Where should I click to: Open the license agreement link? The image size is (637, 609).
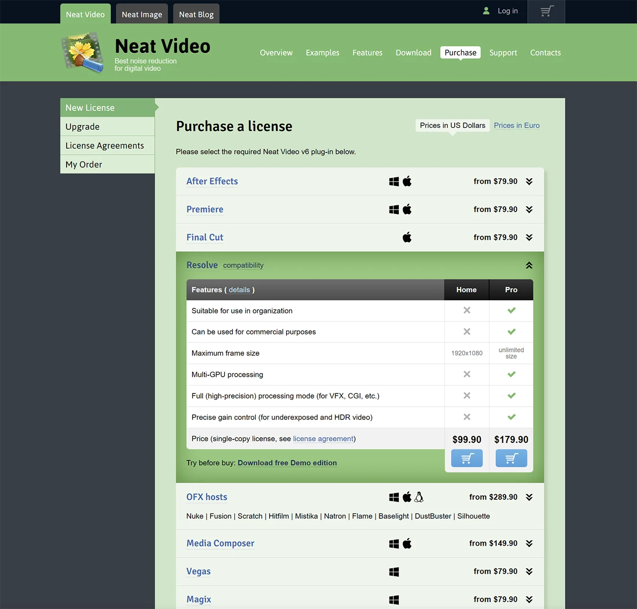[323, 438]
